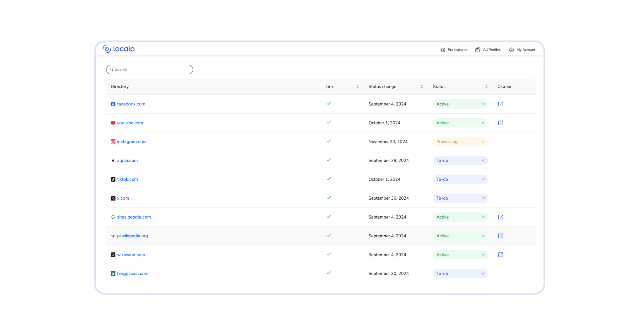Open the bingplaces.com directory link
The width and height of the screenshot is (639, 335).
tap(133, 273)
